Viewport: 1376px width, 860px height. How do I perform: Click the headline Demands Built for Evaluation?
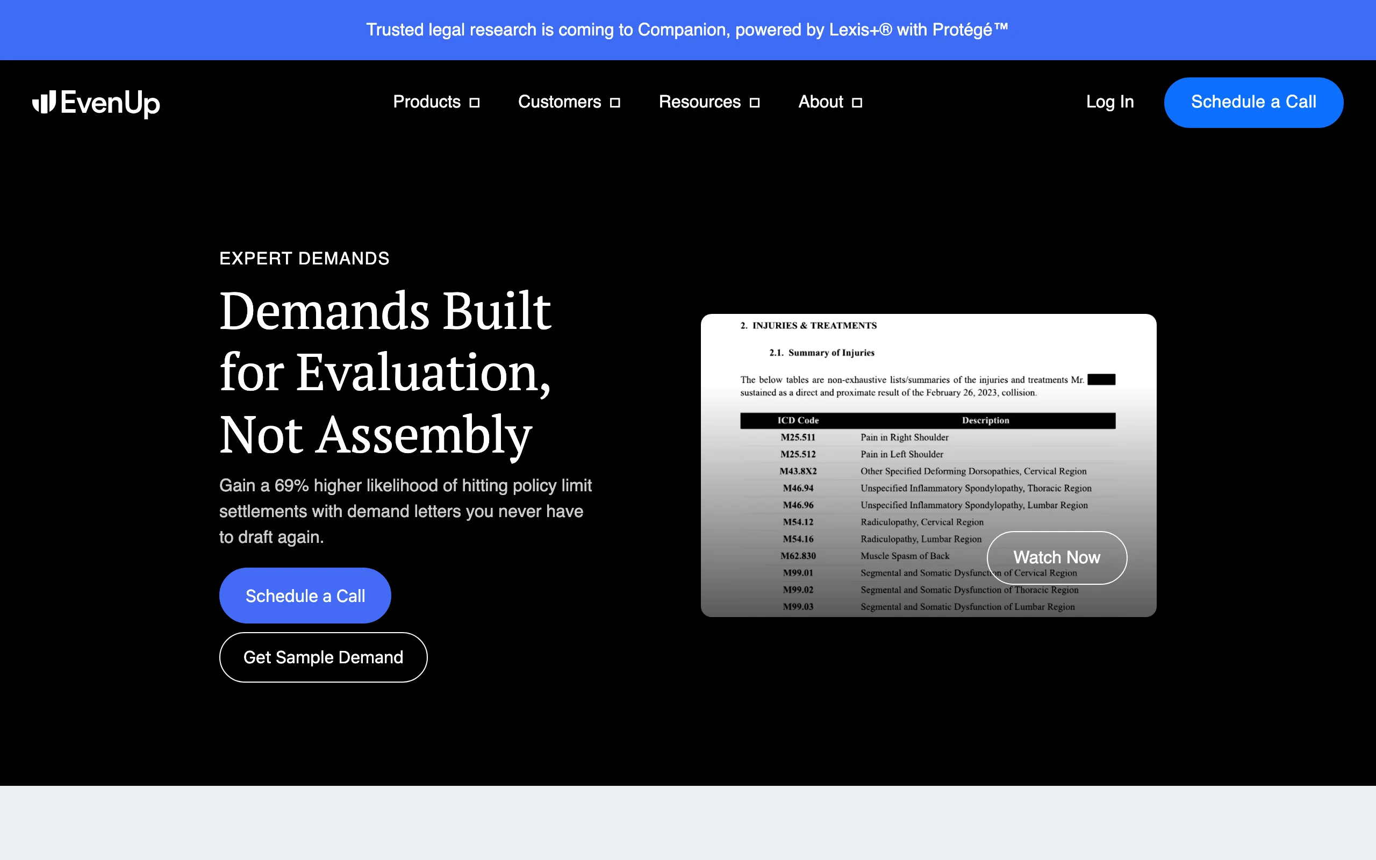pyautogui.click(x=385, y=372)
